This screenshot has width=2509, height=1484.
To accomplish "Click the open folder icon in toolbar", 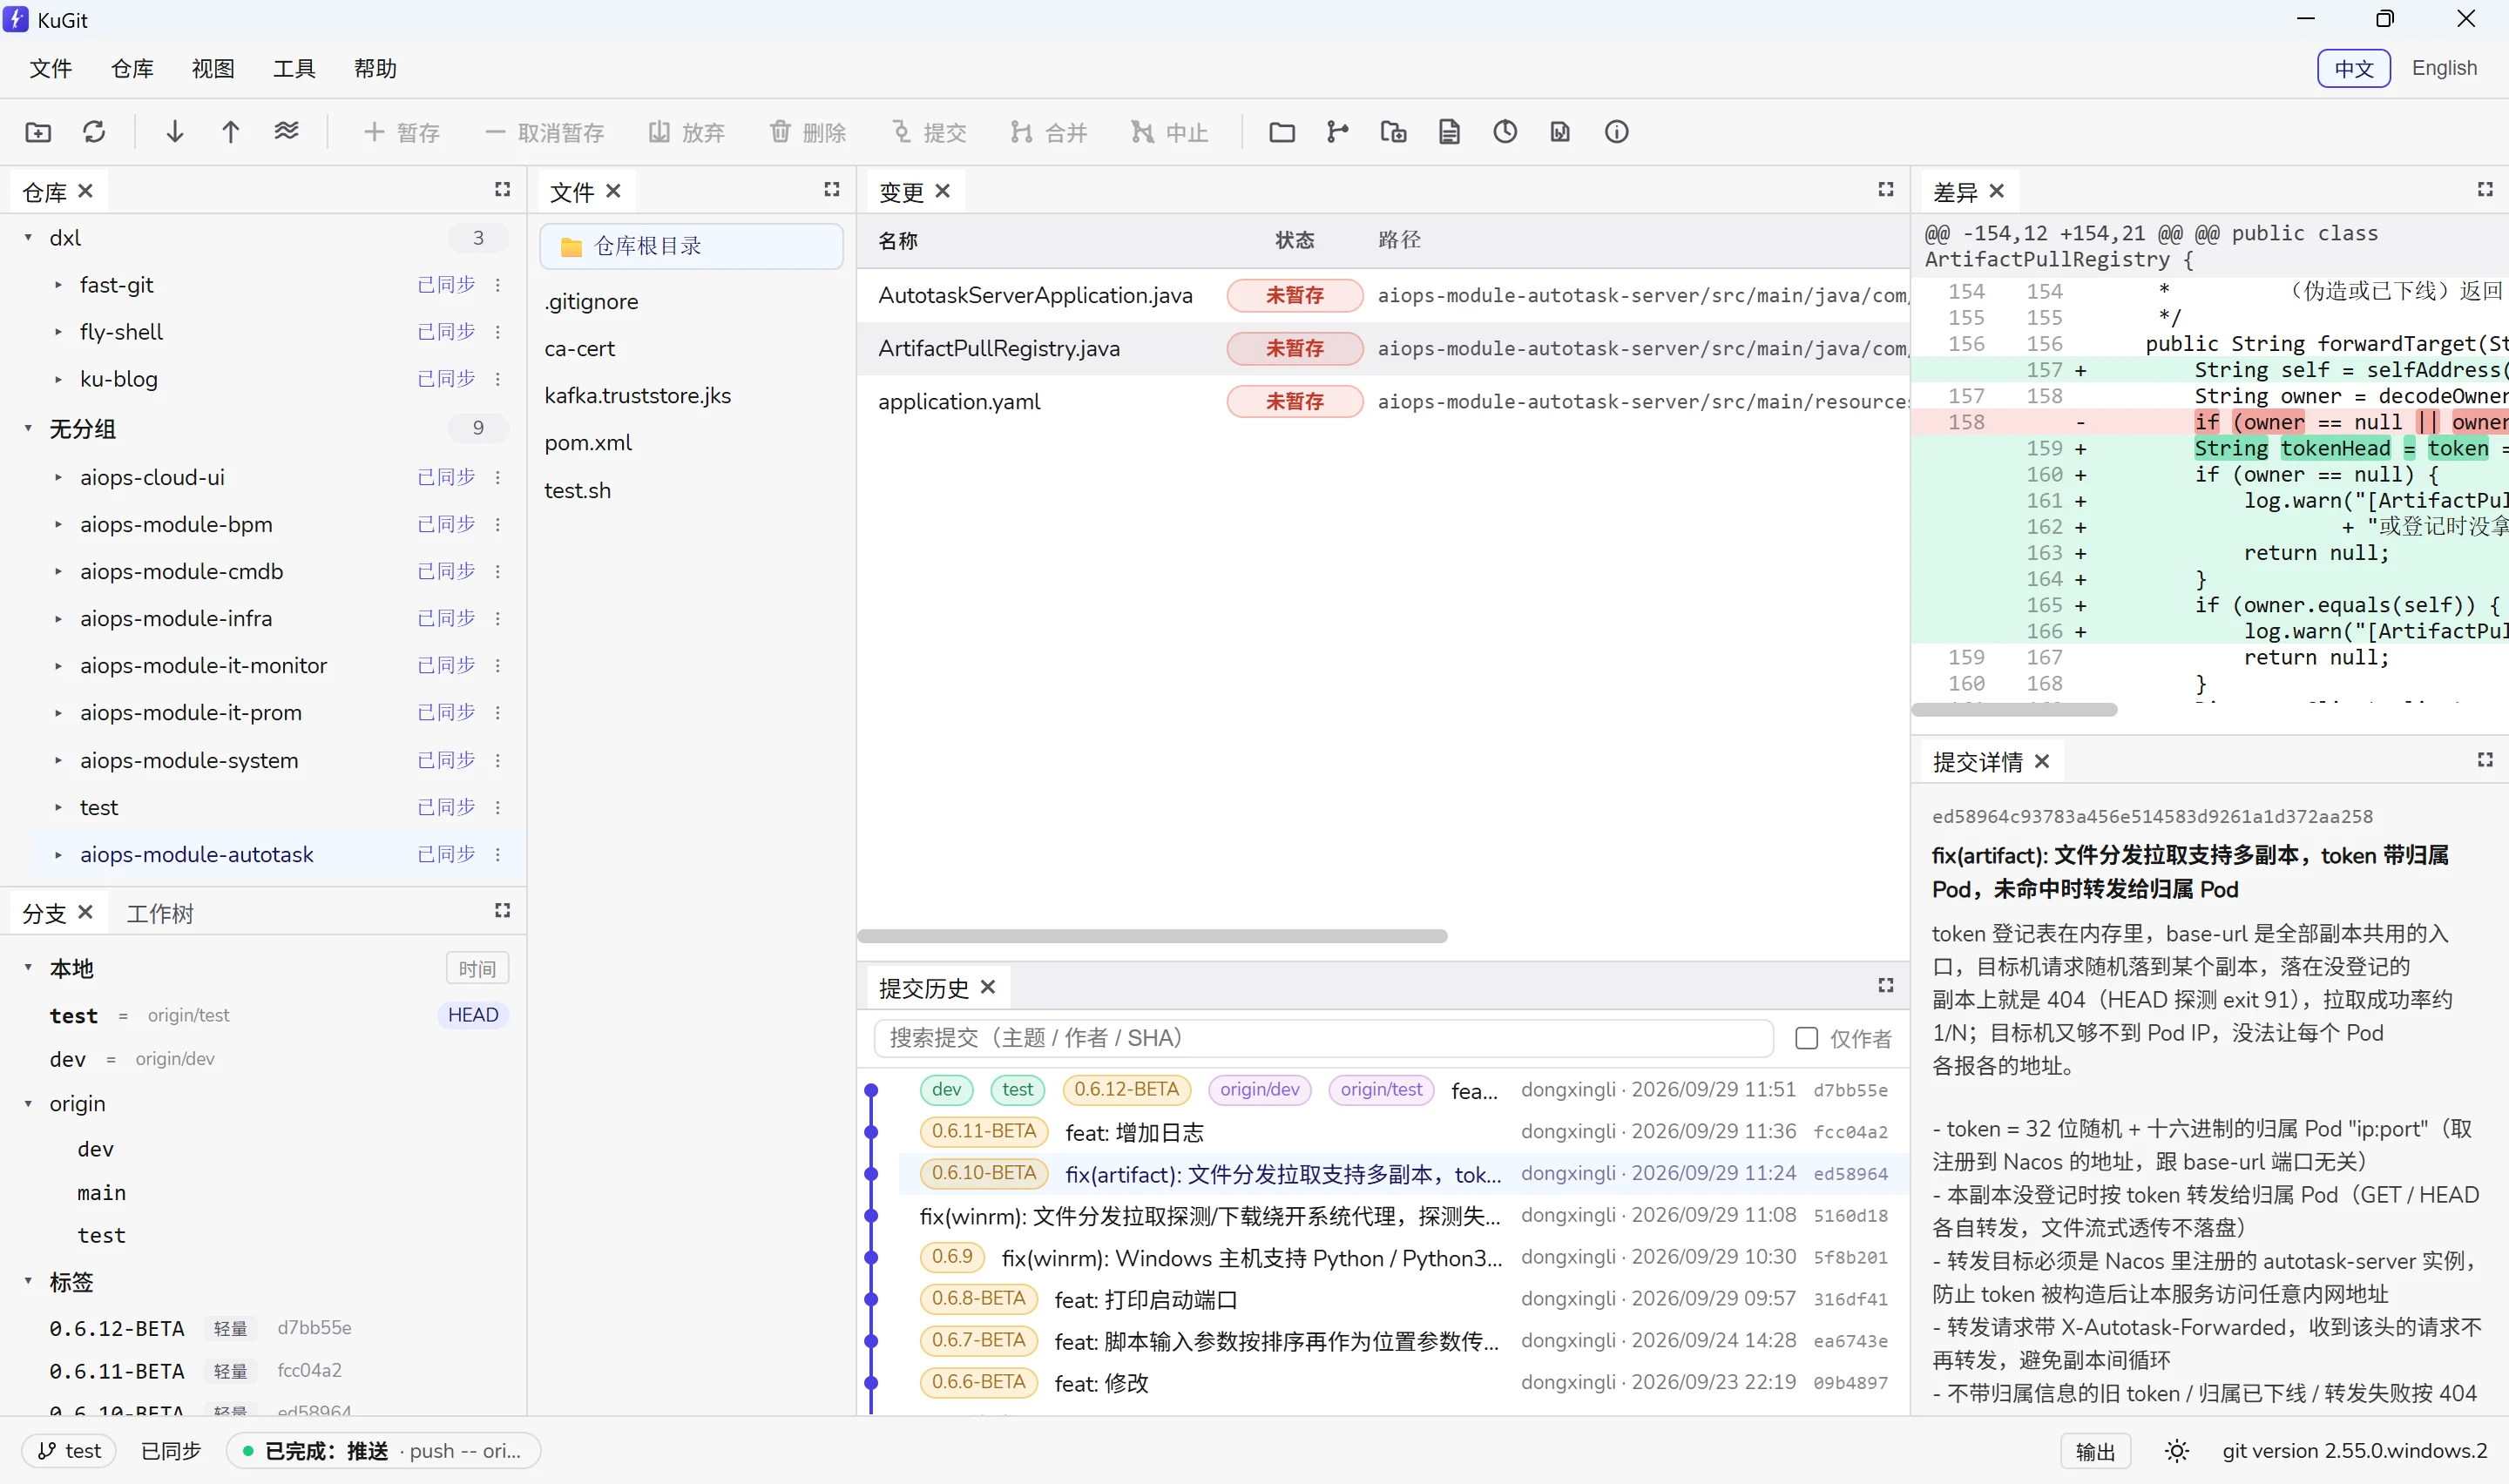I will pos(1282,132).
